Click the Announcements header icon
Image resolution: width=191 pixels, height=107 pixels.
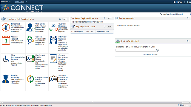pyautogui.click(x=117, y=18)
